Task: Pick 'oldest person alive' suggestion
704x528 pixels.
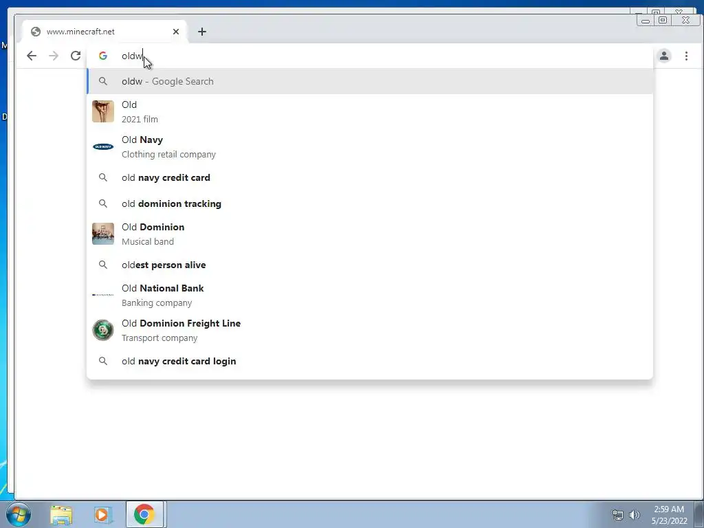Action: click(370, 265)
